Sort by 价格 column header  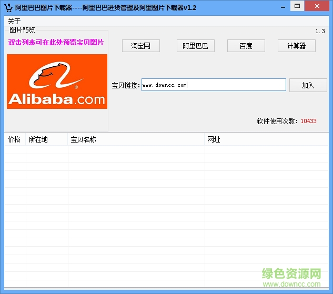click(x=15, y=139)
